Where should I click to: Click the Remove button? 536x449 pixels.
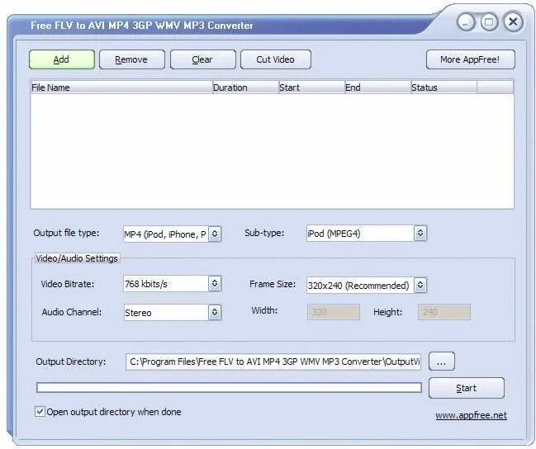pos(132,59)
